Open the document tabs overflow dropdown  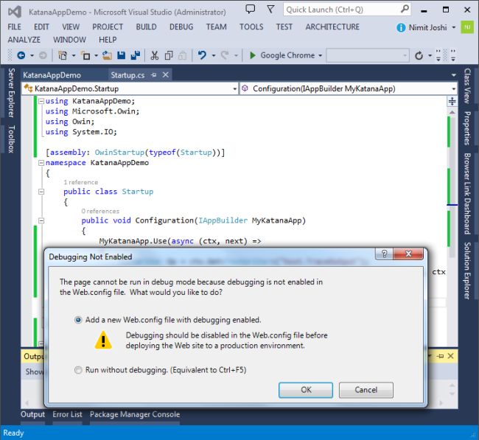tap(454, 75)
